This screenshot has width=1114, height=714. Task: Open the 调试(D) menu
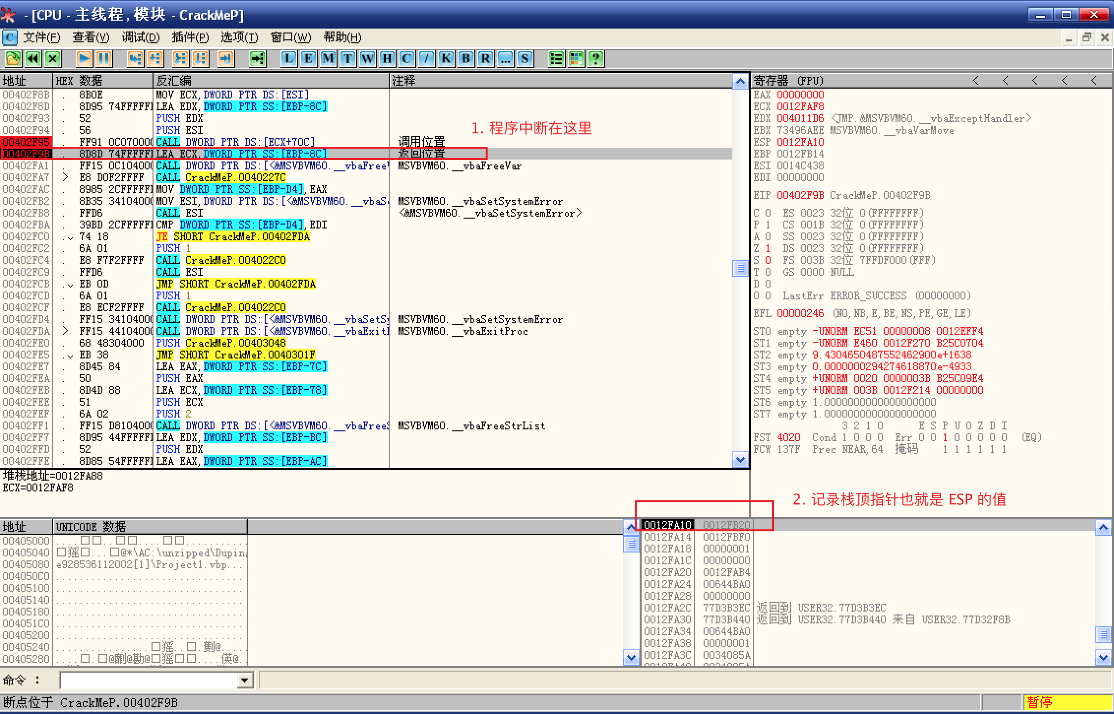click(x=141, y=37)
